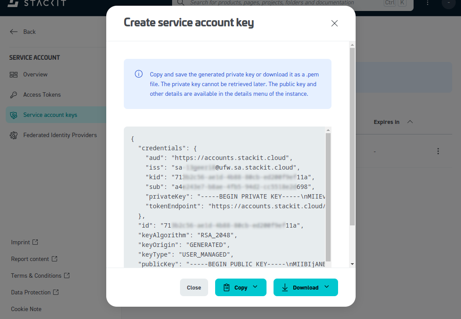Image resolution: width=461 pixels, height=319 pixels.
Task: Click JSON code box scroll-up arrow
Action: click(x=328, y=130)
